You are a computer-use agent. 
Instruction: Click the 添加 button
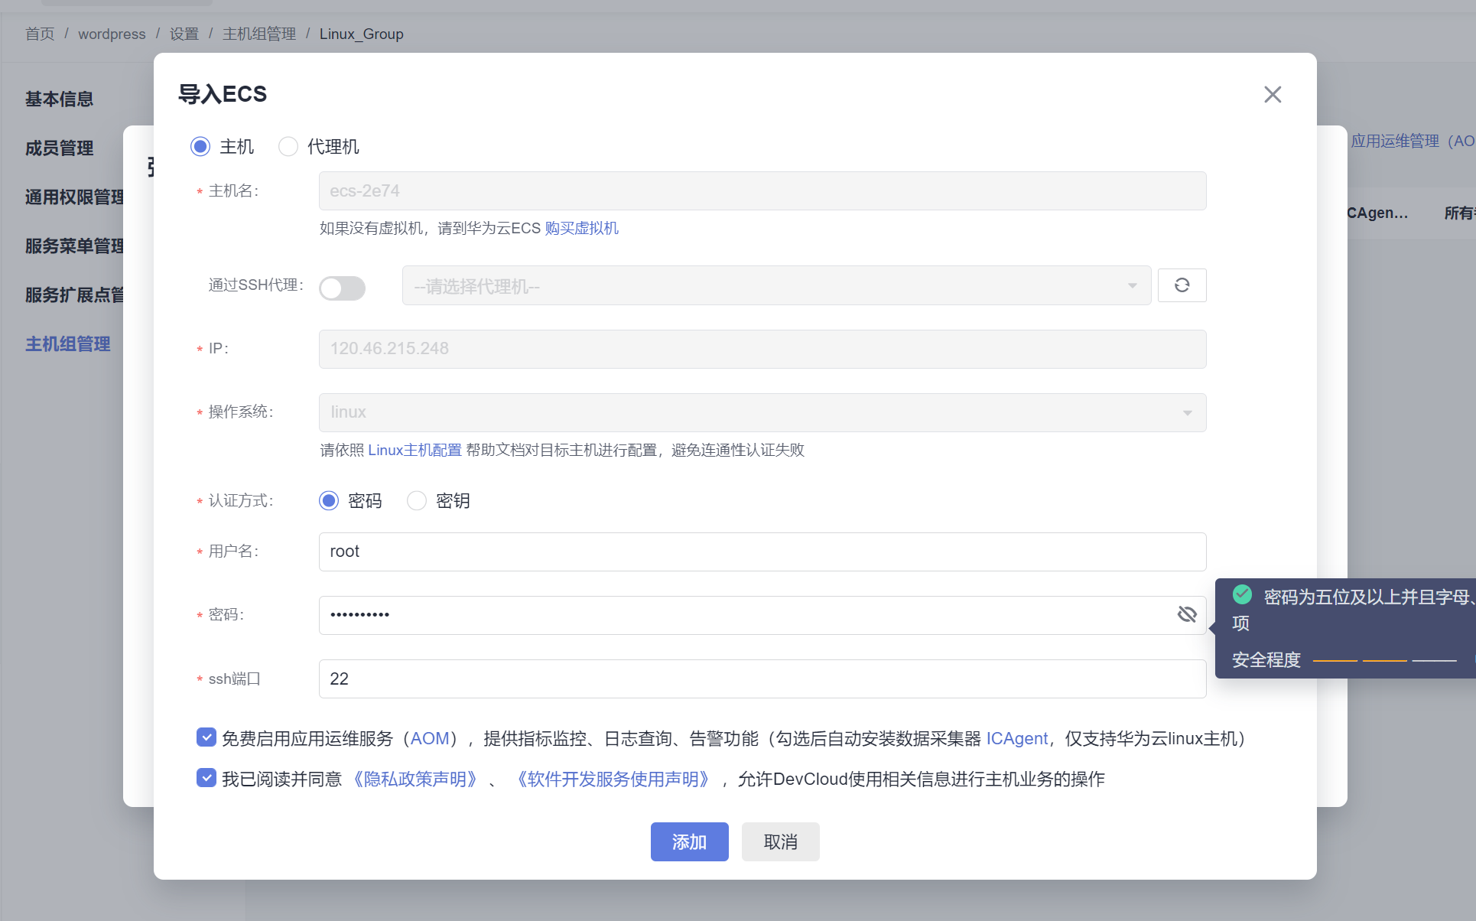[x=689, y=842]
